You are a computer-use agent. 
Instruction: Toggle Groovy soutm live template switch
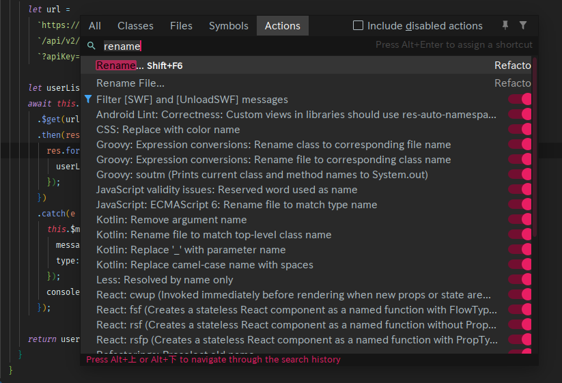(520, 175)
